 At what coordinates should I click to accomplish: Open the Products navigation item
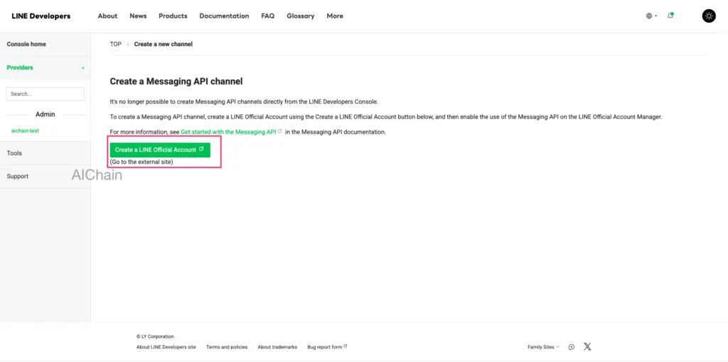point(173,16)
